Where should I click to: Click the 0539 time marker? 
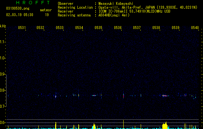pos(176,27)
